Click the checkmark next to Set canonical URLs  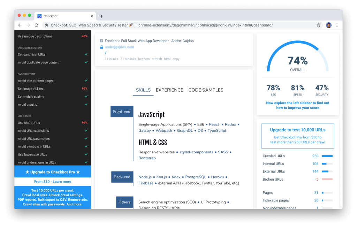coord(86,54)
